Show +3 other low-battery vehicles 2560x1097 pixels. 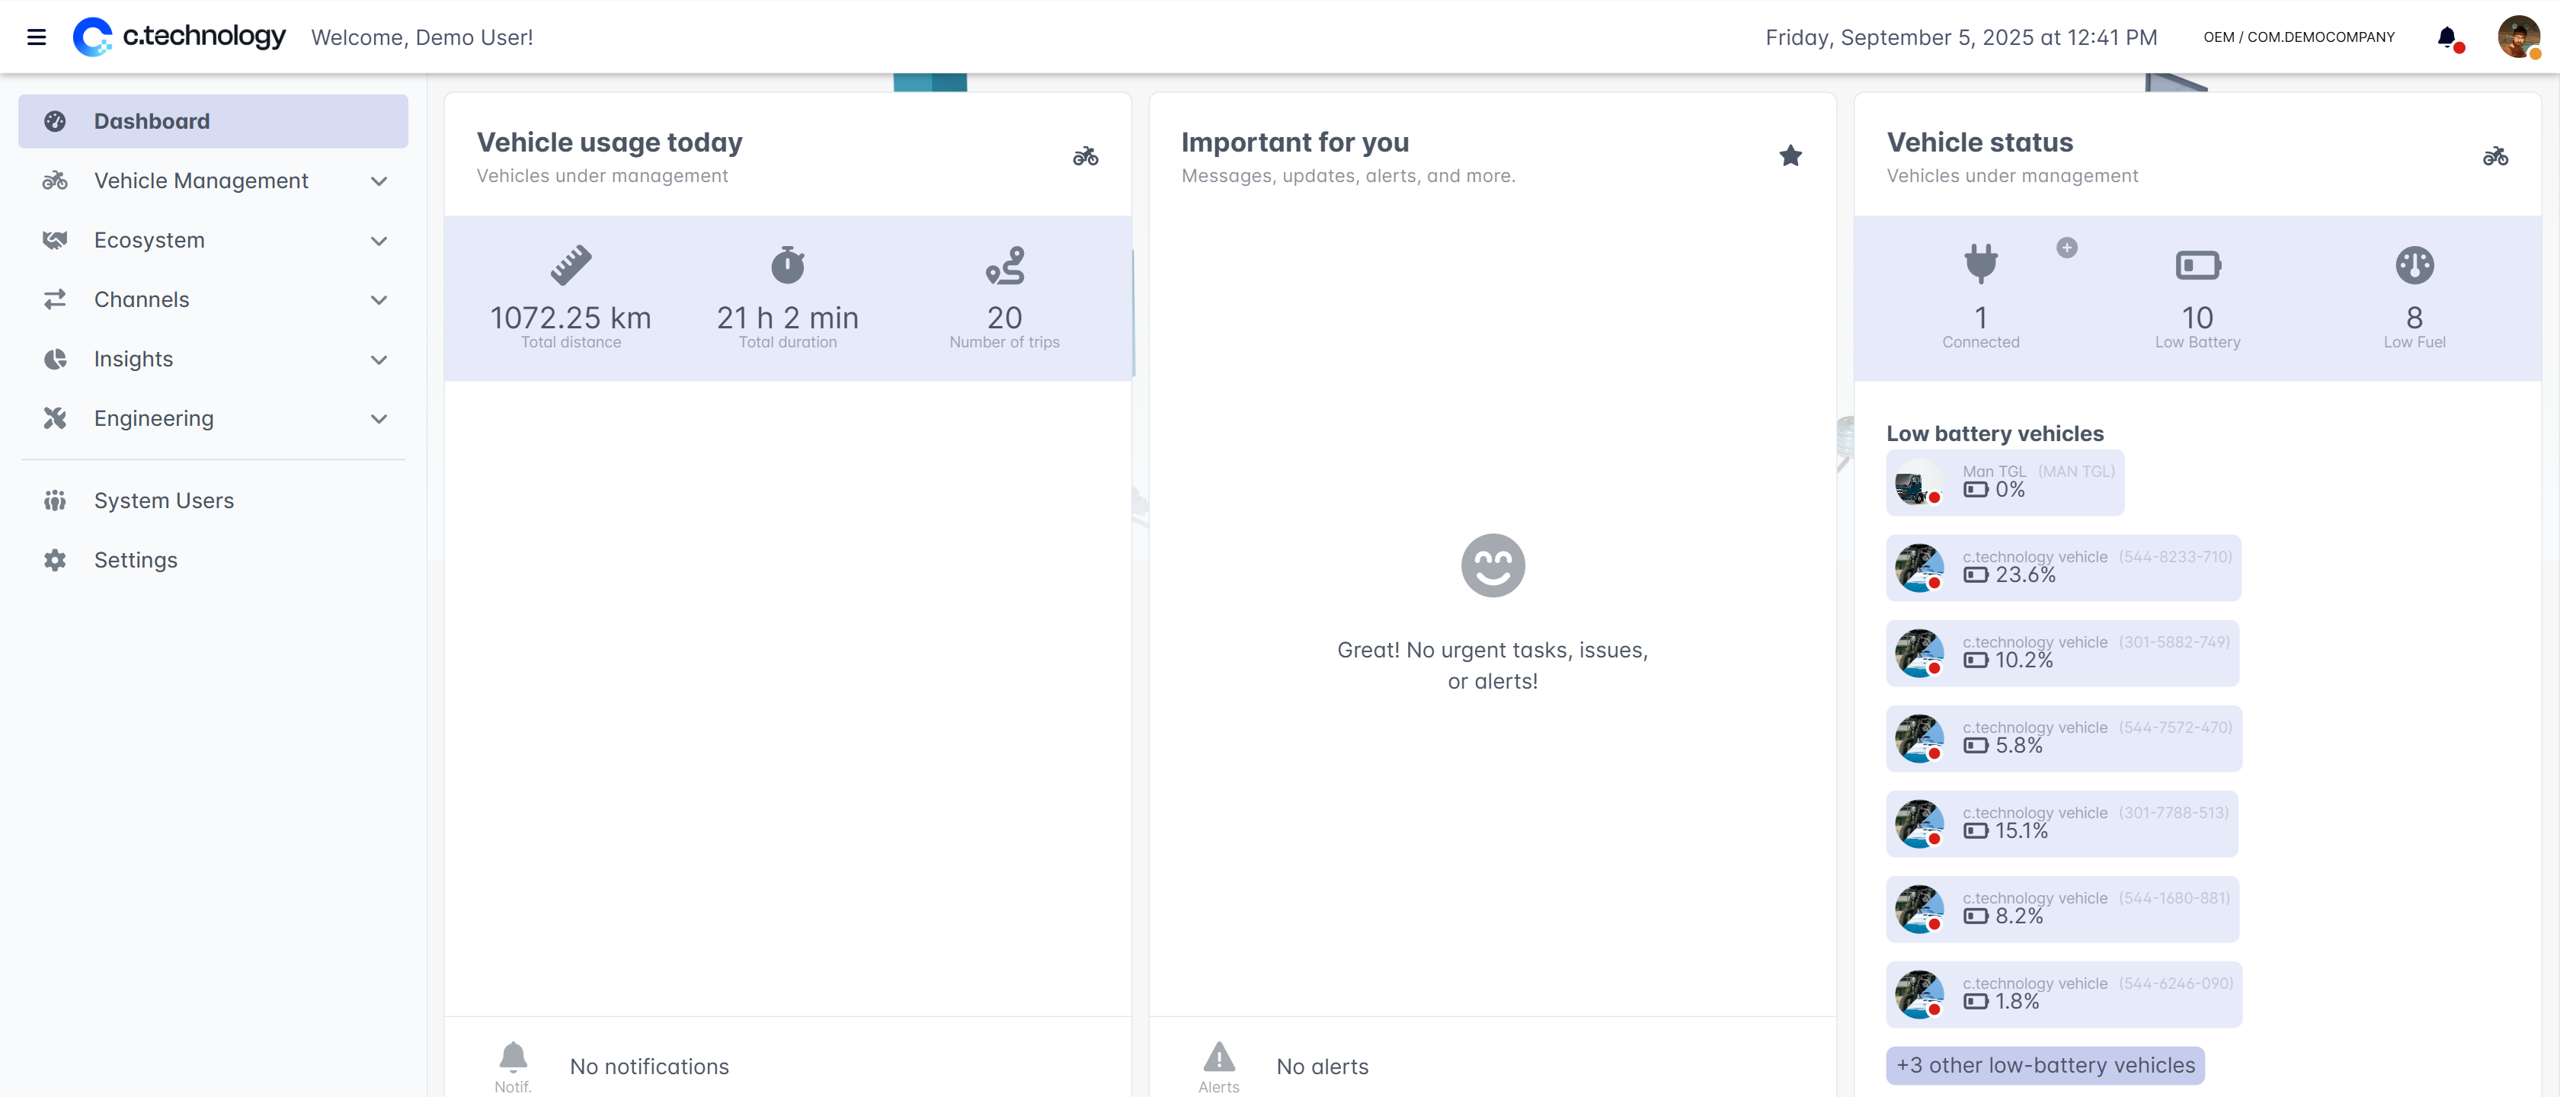click(2044, 1065)
